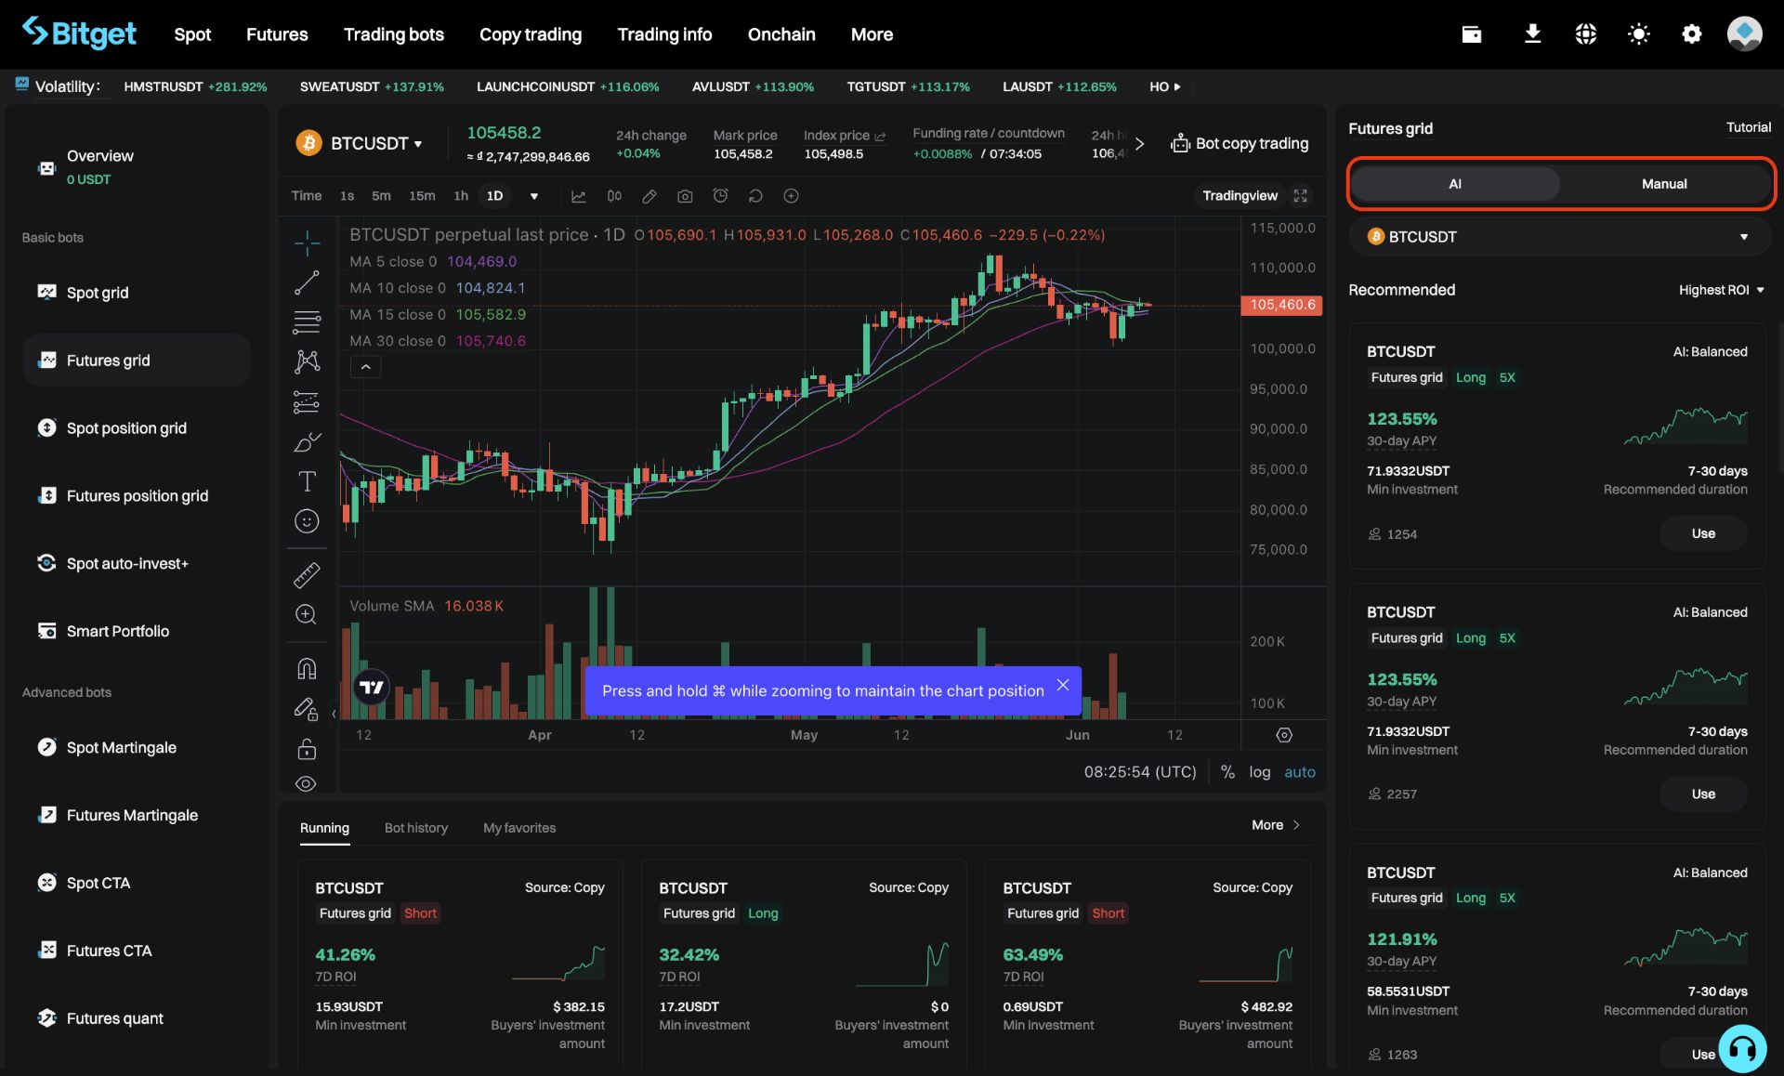Open the emoji icons tool

[x=307, y=521]
